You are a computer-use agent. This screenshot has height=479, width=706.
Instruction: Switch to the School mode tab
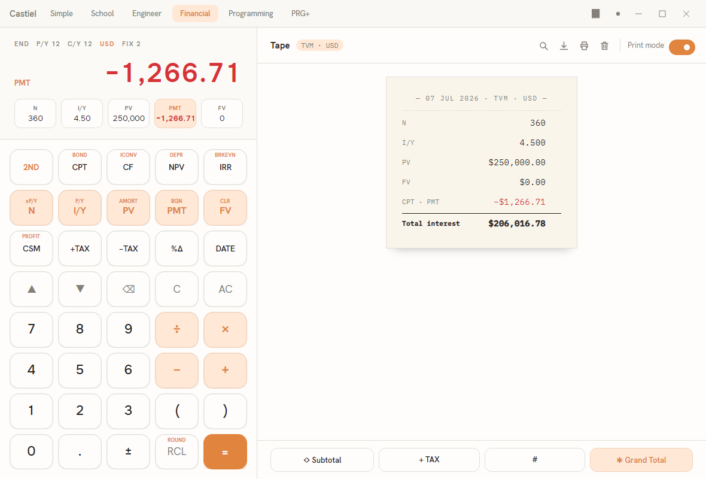102,14
